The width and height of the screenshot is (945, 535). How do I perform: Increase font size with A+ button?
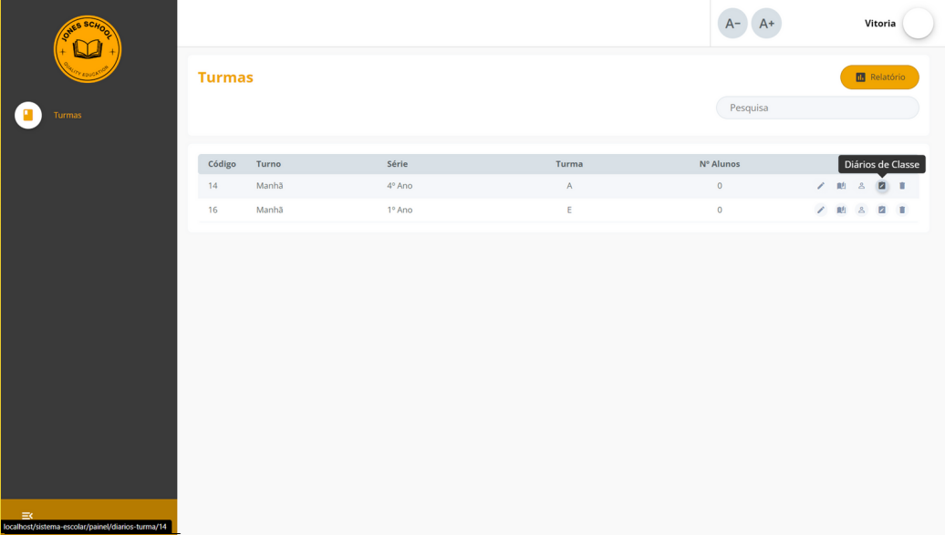click(766, 23)
